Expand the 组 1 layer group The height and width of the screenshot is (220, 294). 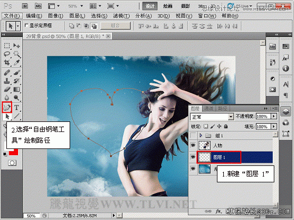200,135
